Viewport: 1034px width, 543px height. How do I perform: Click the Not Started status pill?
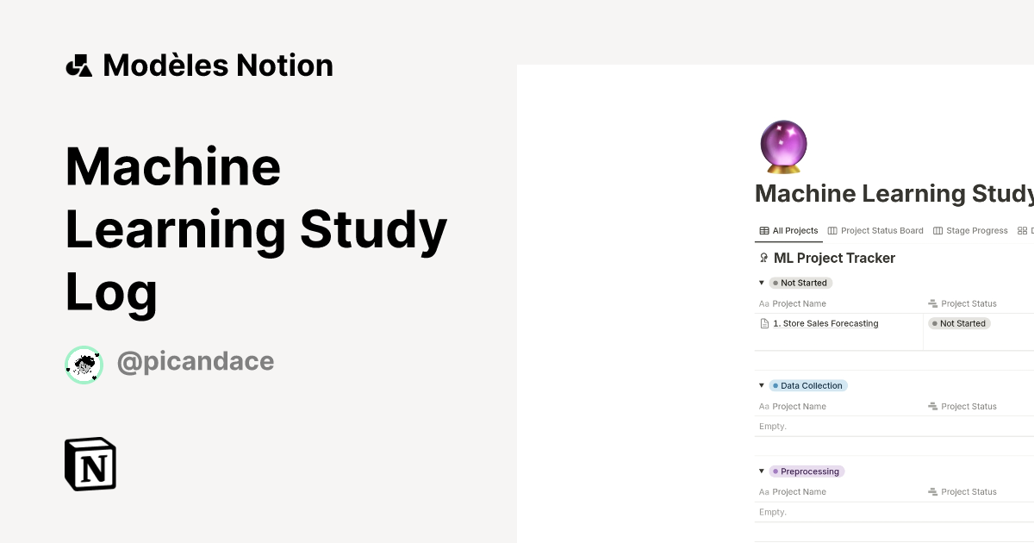(958, 323)
